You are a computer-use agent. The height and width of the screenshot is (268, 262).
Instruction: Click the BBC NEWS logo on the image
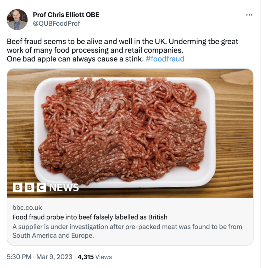pyautogui.click(x=46, y=187)
